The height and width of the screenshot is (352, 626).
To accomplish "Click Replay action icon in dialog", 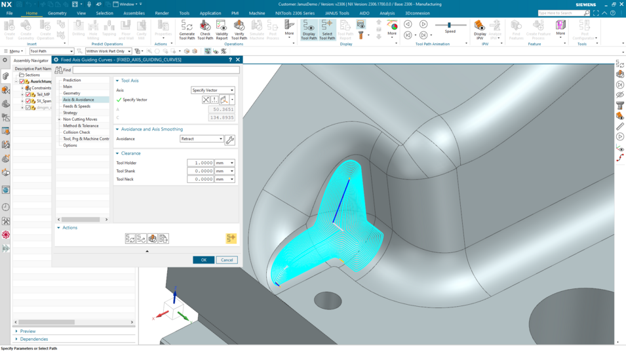I will [142, 239].
